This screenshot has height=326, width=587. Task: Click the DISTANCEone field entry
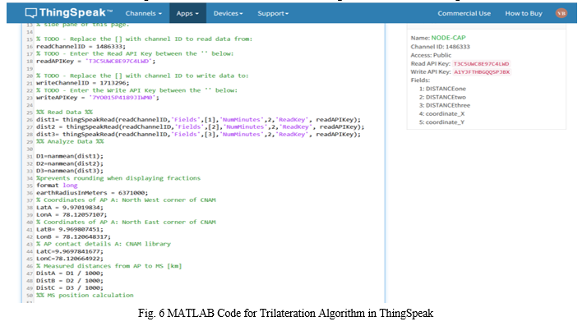(x=442, y=89)
